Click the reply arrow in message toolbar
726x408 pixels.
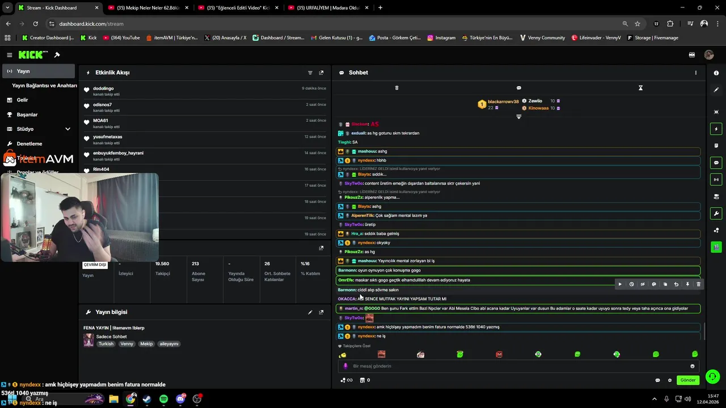(x=676, y=284)
